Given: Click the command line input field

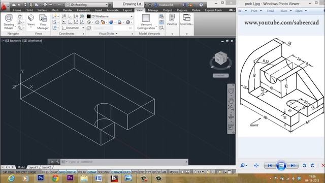Looking at the screenshot, I should tap(124, 162).
